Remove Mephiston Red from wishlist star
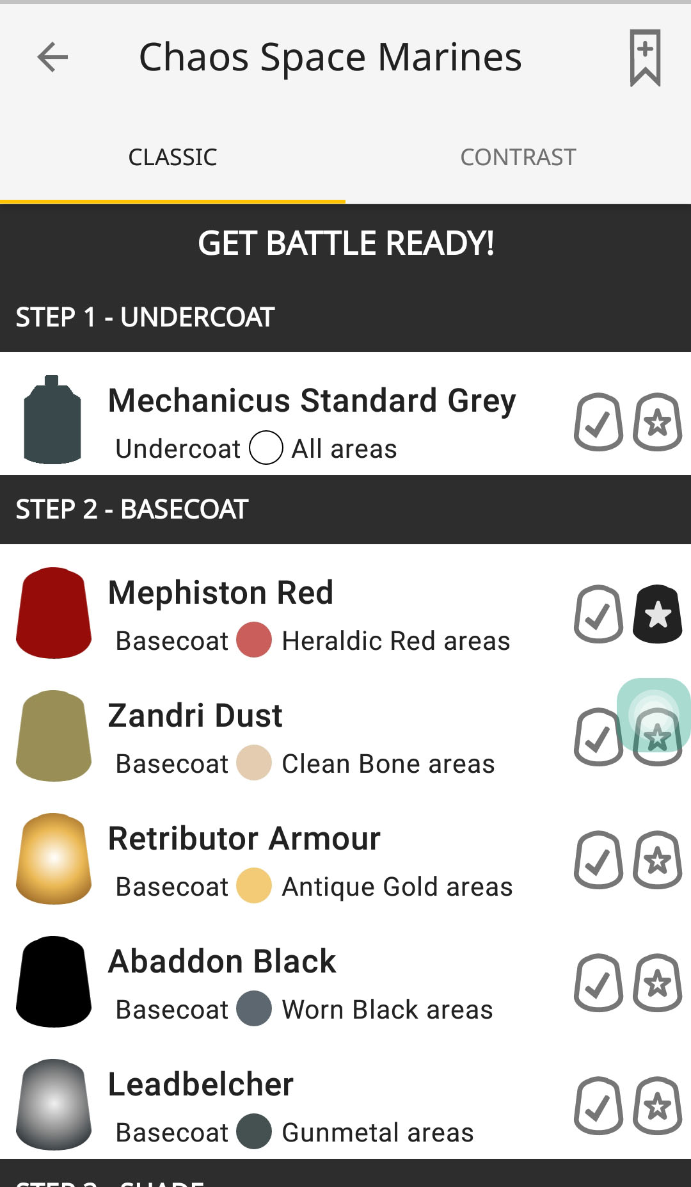 click(x=657, y=614)
